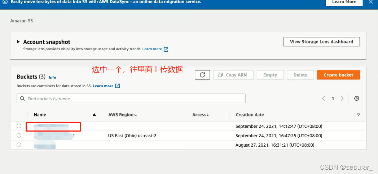The height and width of the screenshot is (174, 378).
Task: Open the View Storage Lens dashboard
Action: coord(321,42)
